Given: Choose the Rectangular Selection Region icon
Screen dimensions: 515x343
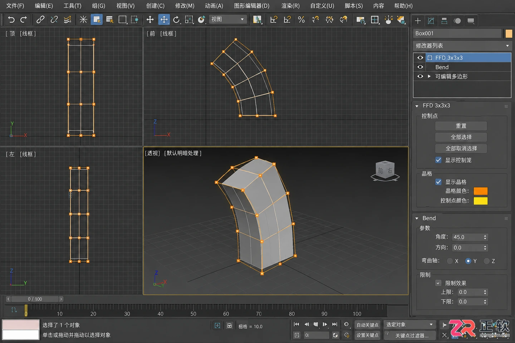Looking at the screenshot, I should 122,20.
